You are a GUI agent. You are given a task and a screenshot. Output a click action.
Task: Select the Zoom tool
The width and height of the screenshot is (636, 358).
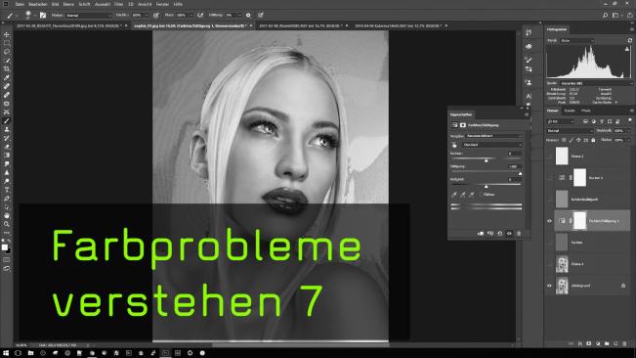(x=7, y=224)
